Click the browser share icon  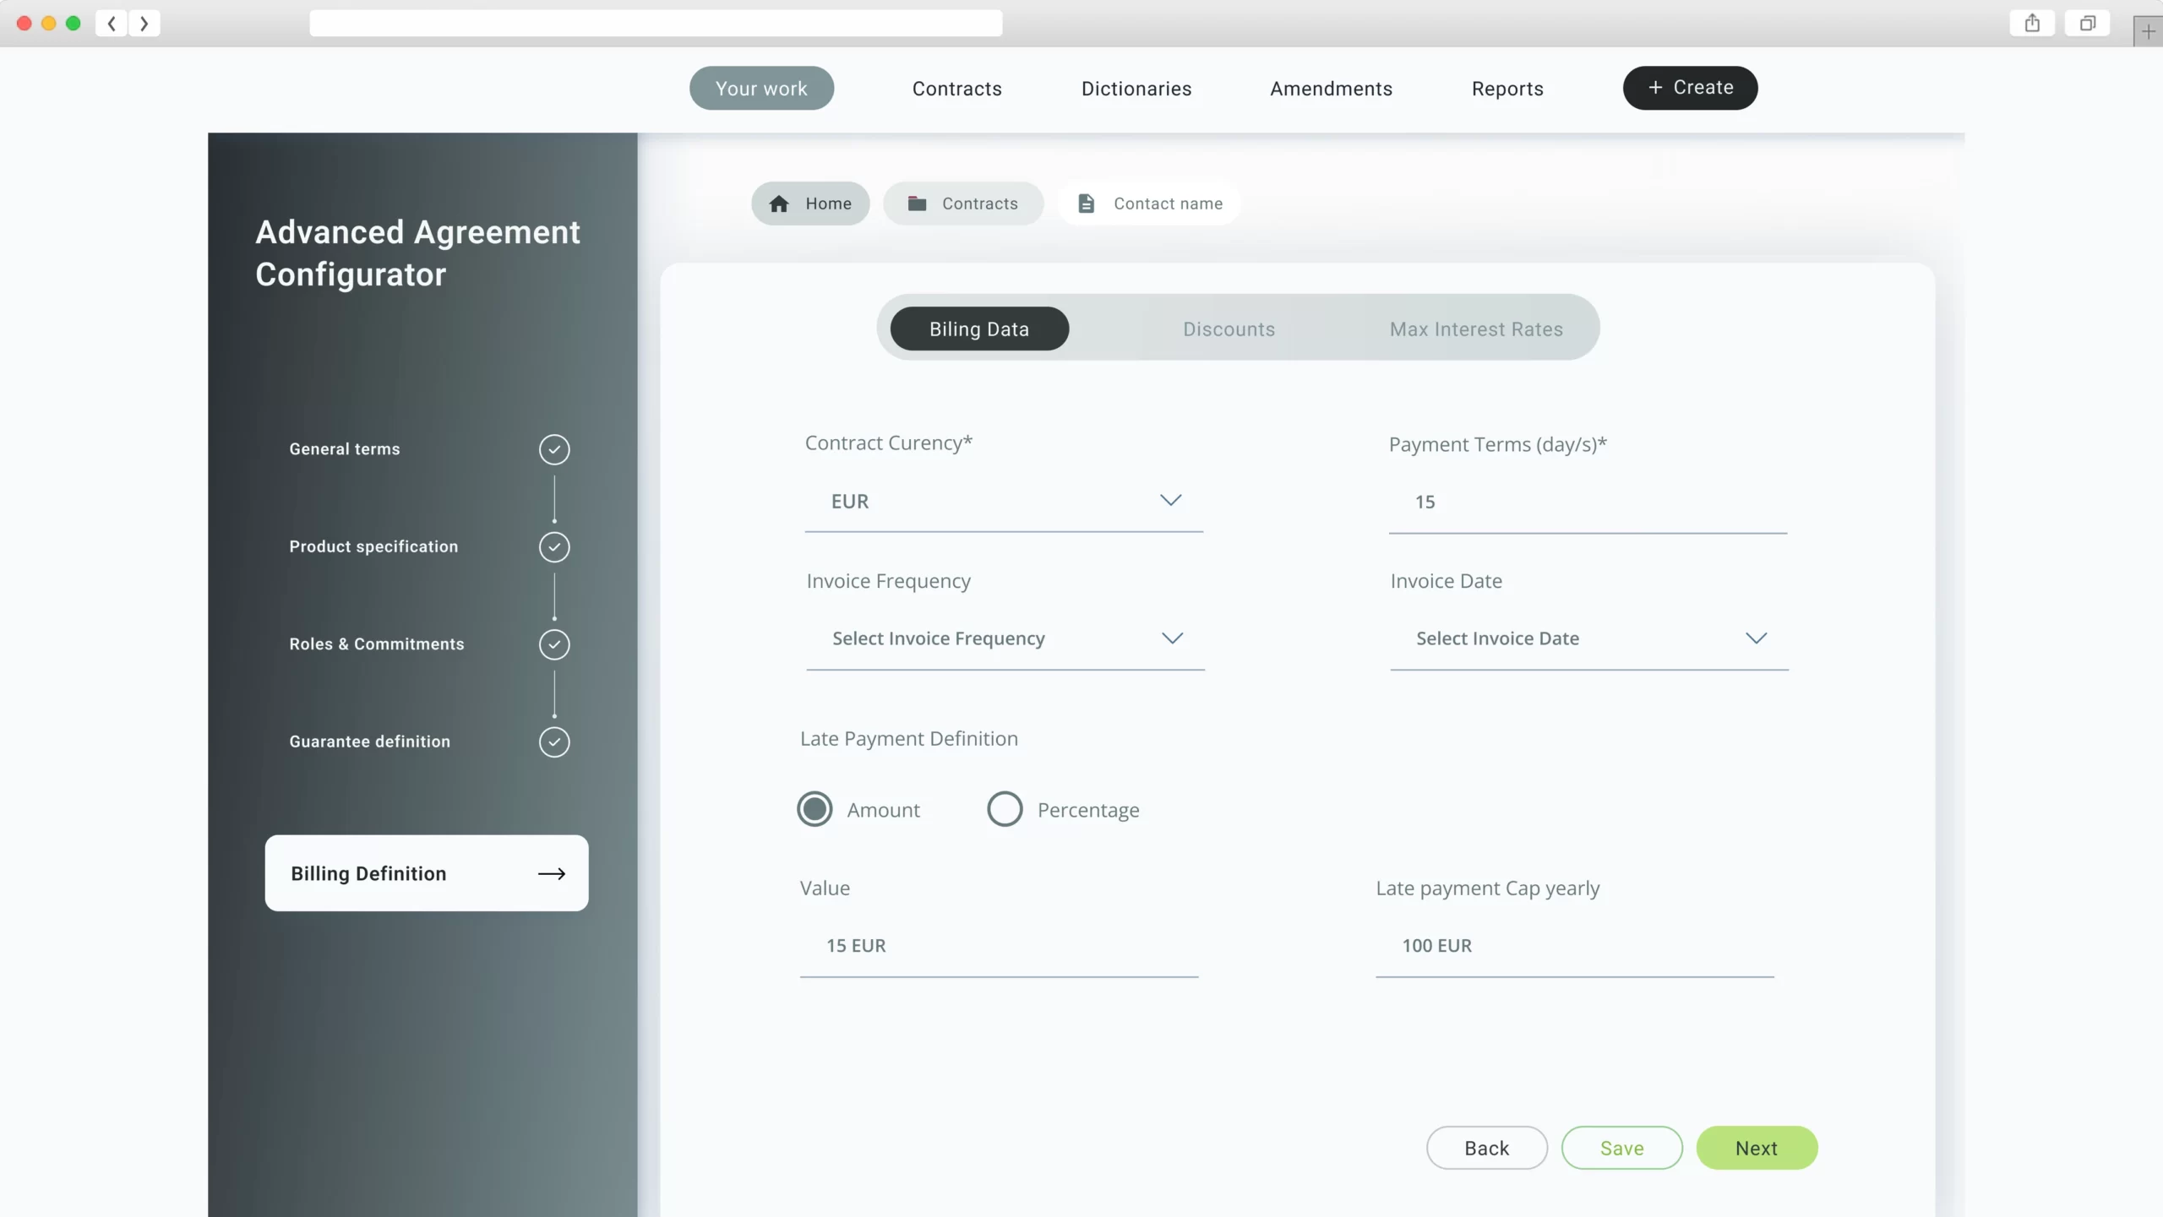pos(2032,23)
